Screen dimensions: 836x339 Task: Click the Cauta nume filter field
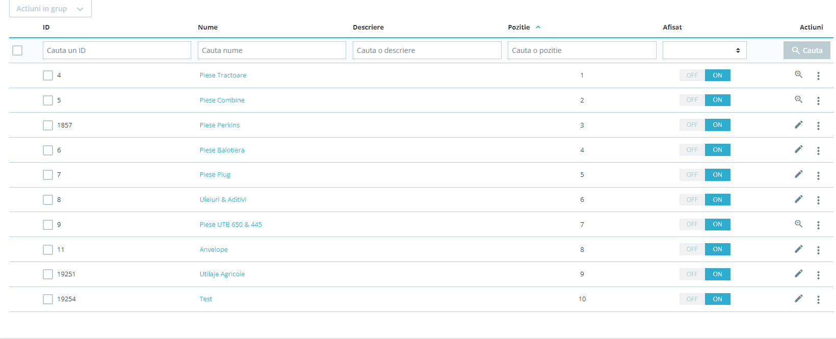[x=272, y=50]
